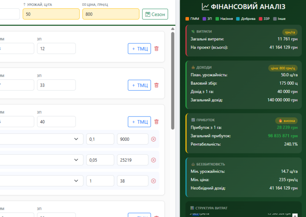Click the scroll-to-top arrow in analysis panel

(x=294, y=215)
